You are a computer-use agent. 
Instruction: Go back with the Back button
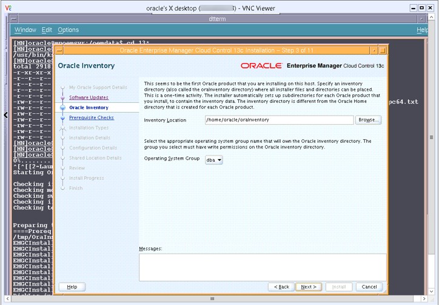tap(281, 287)
